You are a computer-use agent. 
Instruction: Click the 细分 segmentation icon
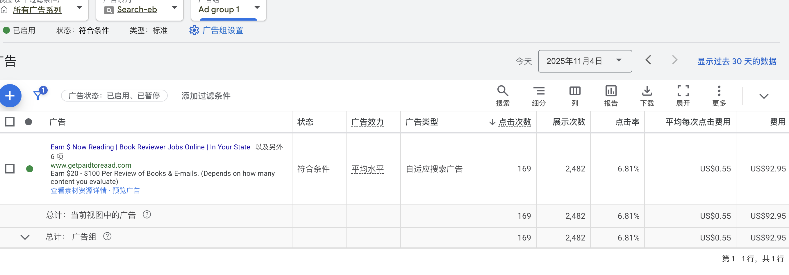click(538, 95)
